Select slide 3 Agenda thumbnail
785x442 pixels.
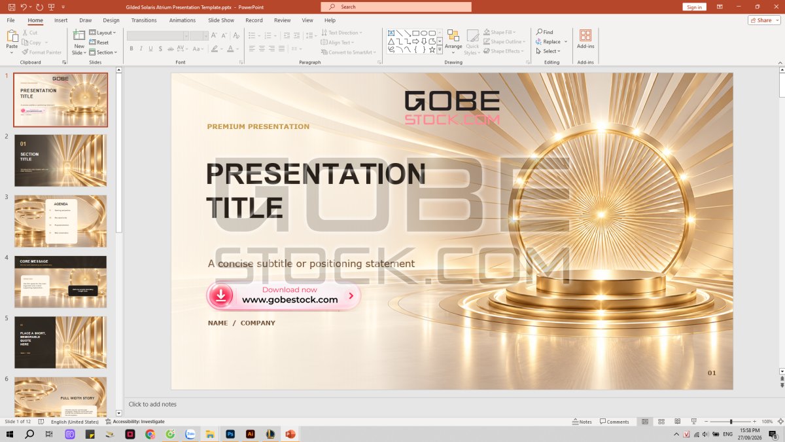click(60, 221)
